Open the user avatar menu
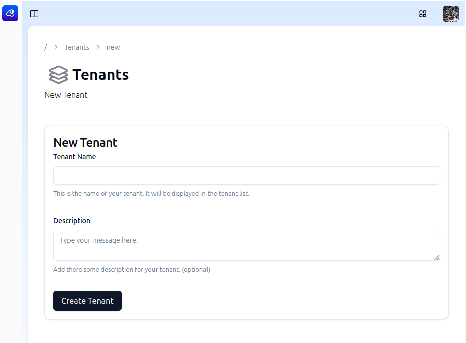466x343 pixels. 450,14
